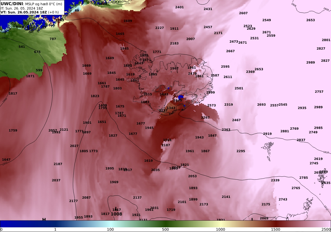This screenshot has height=232, width=331.
Task: Click the map value '2015'
Action: [x=148, y=94]
